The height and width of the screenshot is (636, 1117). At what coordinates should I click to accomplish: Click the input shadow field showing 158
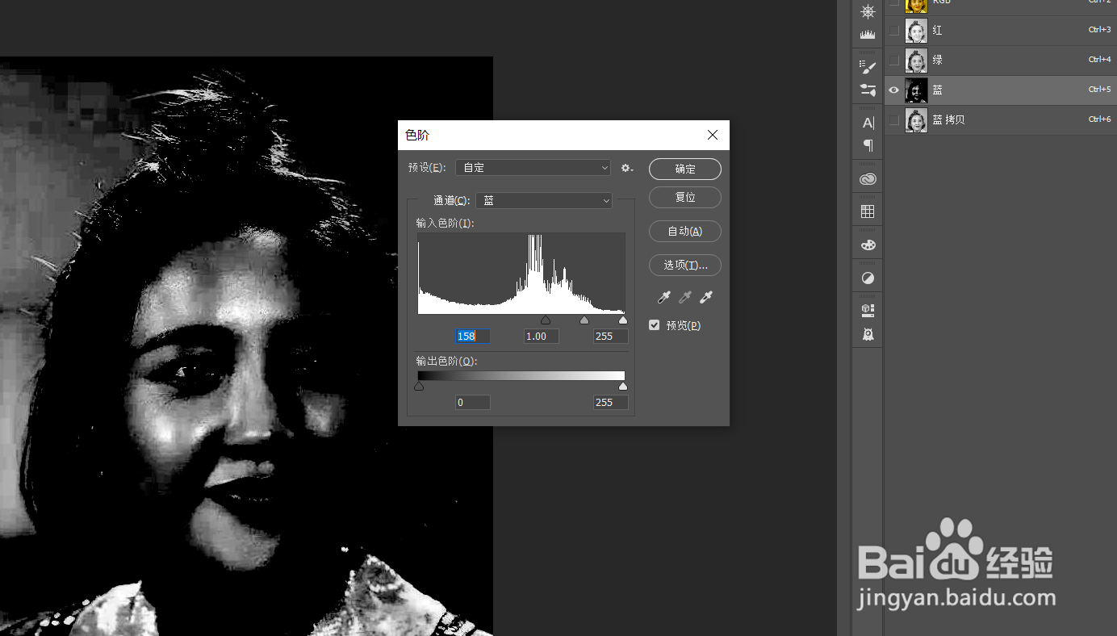(472, 336)
